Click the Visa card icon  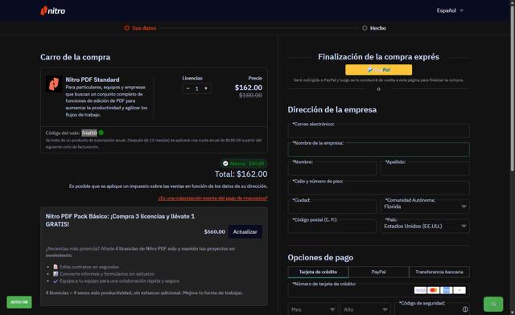point(420,290)
